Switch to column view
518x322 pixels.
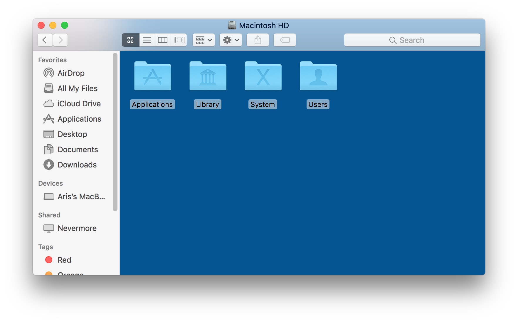(x=163, y=40)
